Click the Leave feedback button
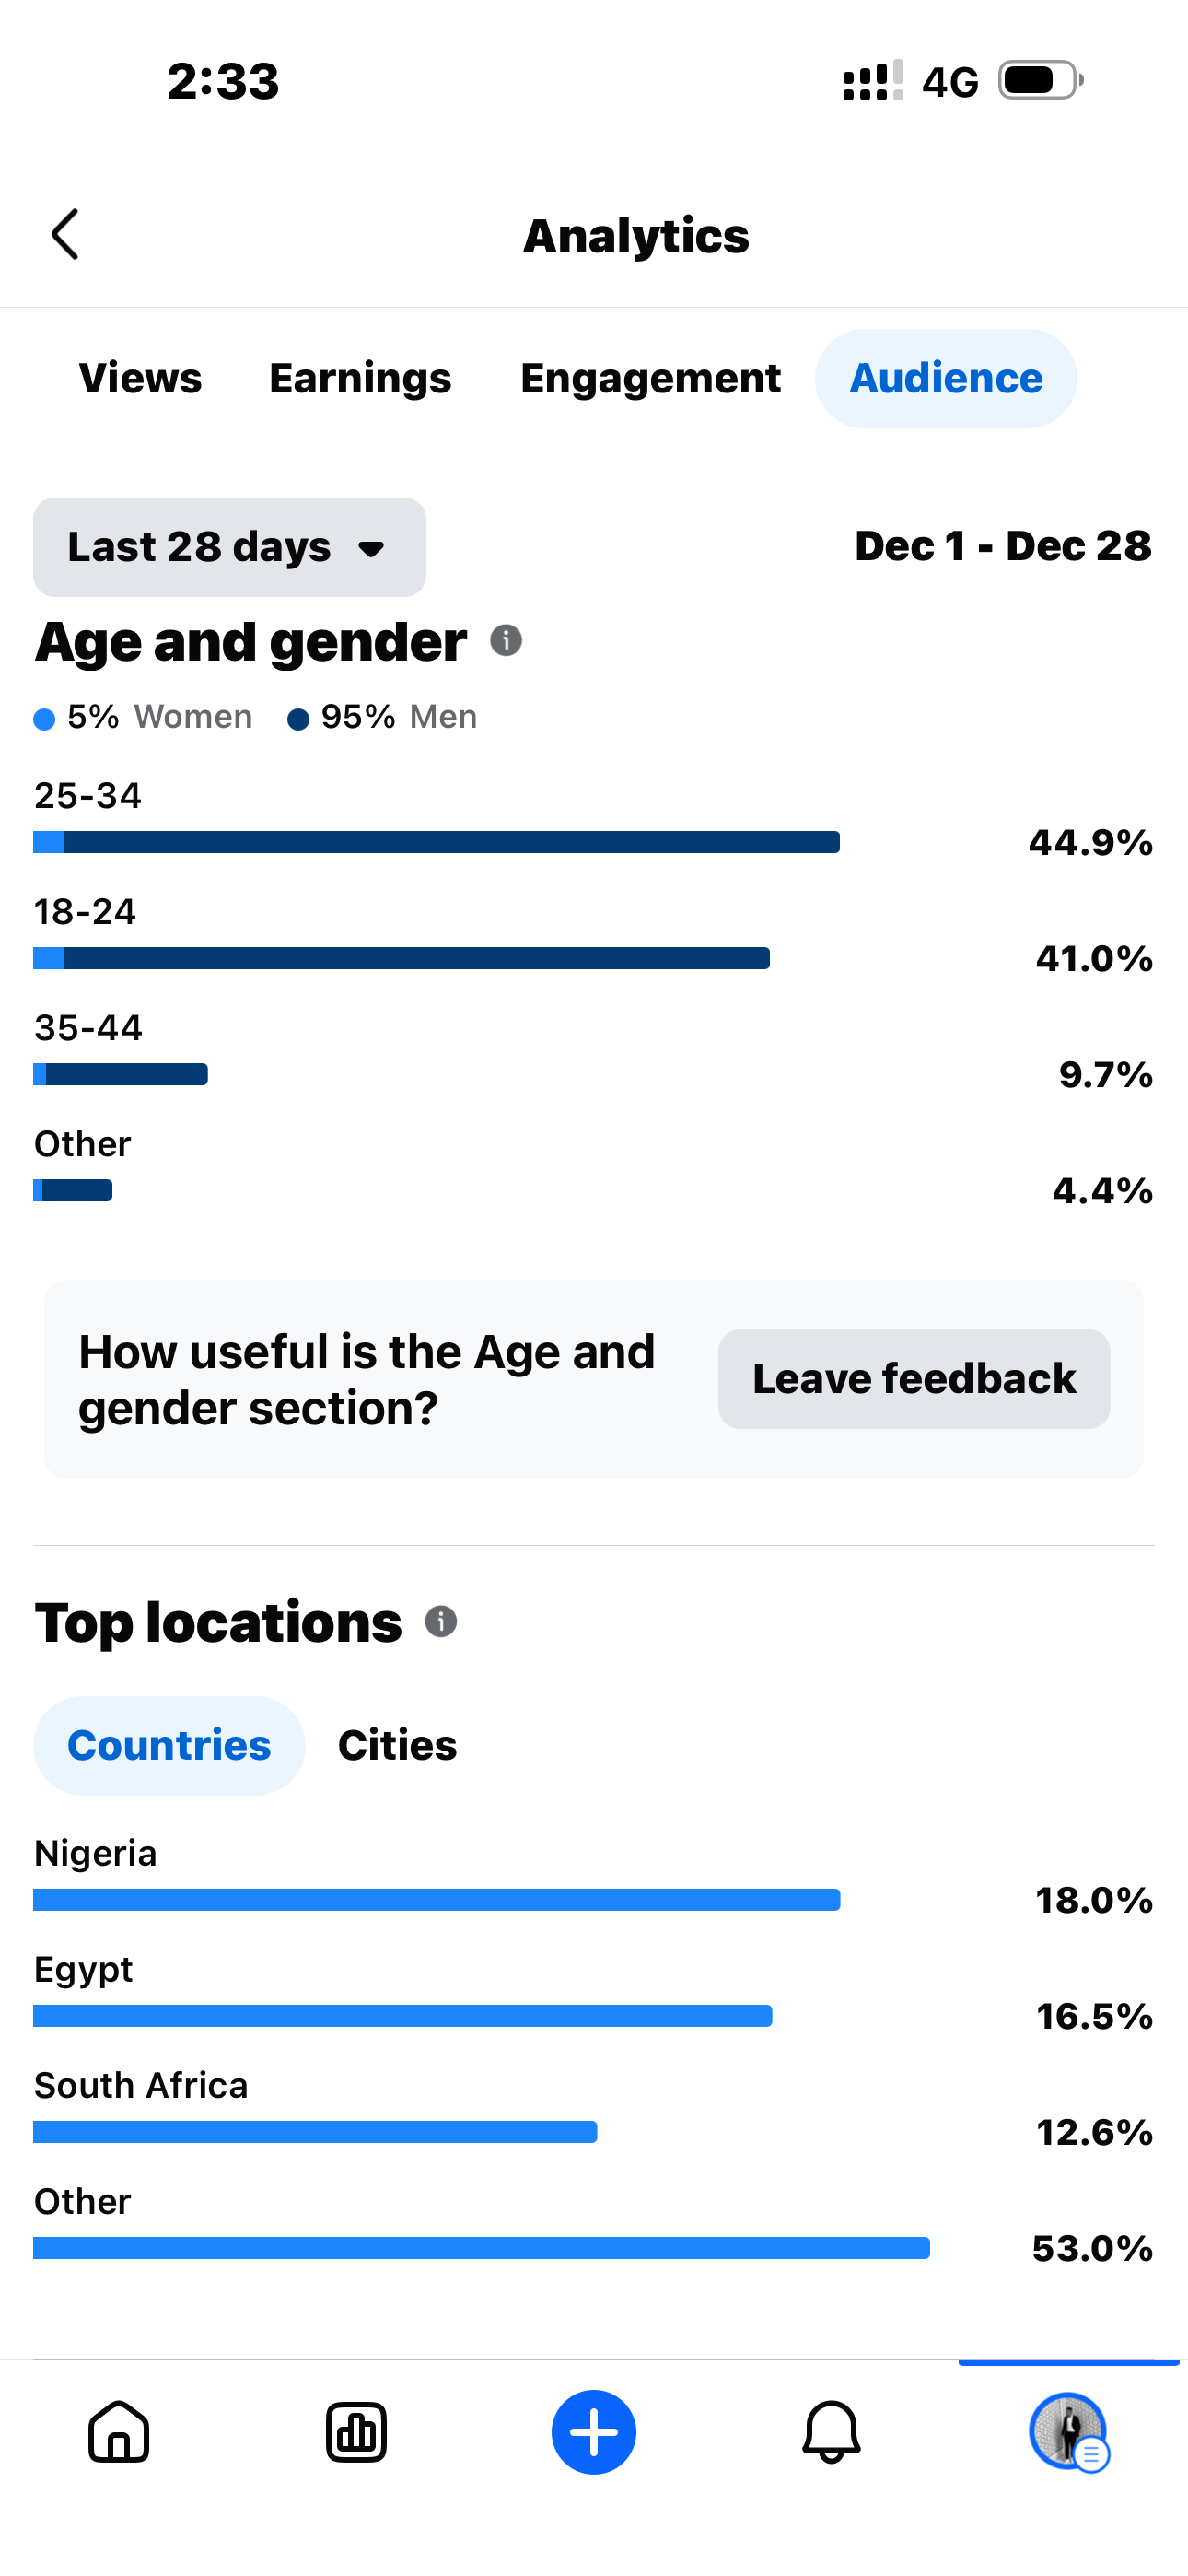Viewport: 1188px width, 2576px height. (914, 1378)
